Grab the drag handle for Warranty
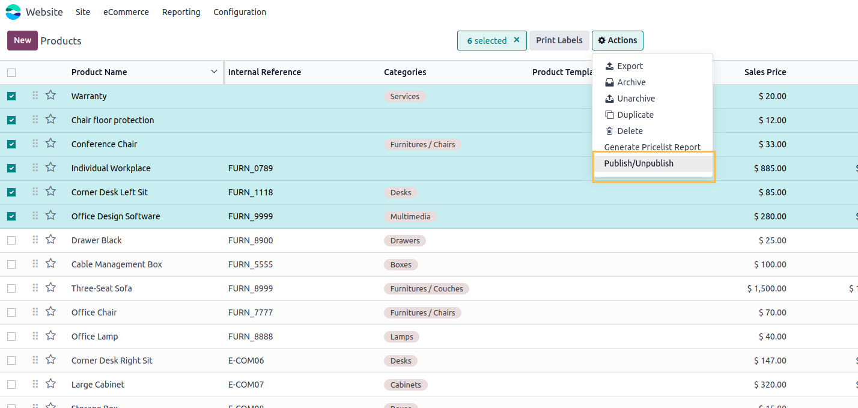The width and height of the screenshot is (858, 408). 35,96
